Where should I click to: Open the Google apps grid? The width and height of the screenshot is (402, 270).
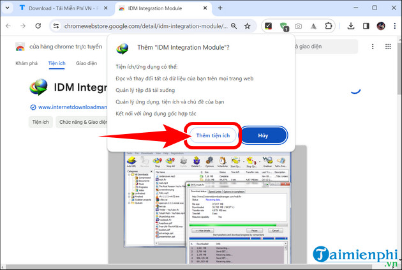click(388, 47)
